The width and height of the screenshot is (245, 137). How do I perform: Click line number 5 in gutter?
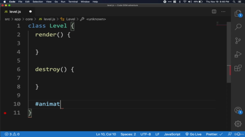(x=19, y=61)
